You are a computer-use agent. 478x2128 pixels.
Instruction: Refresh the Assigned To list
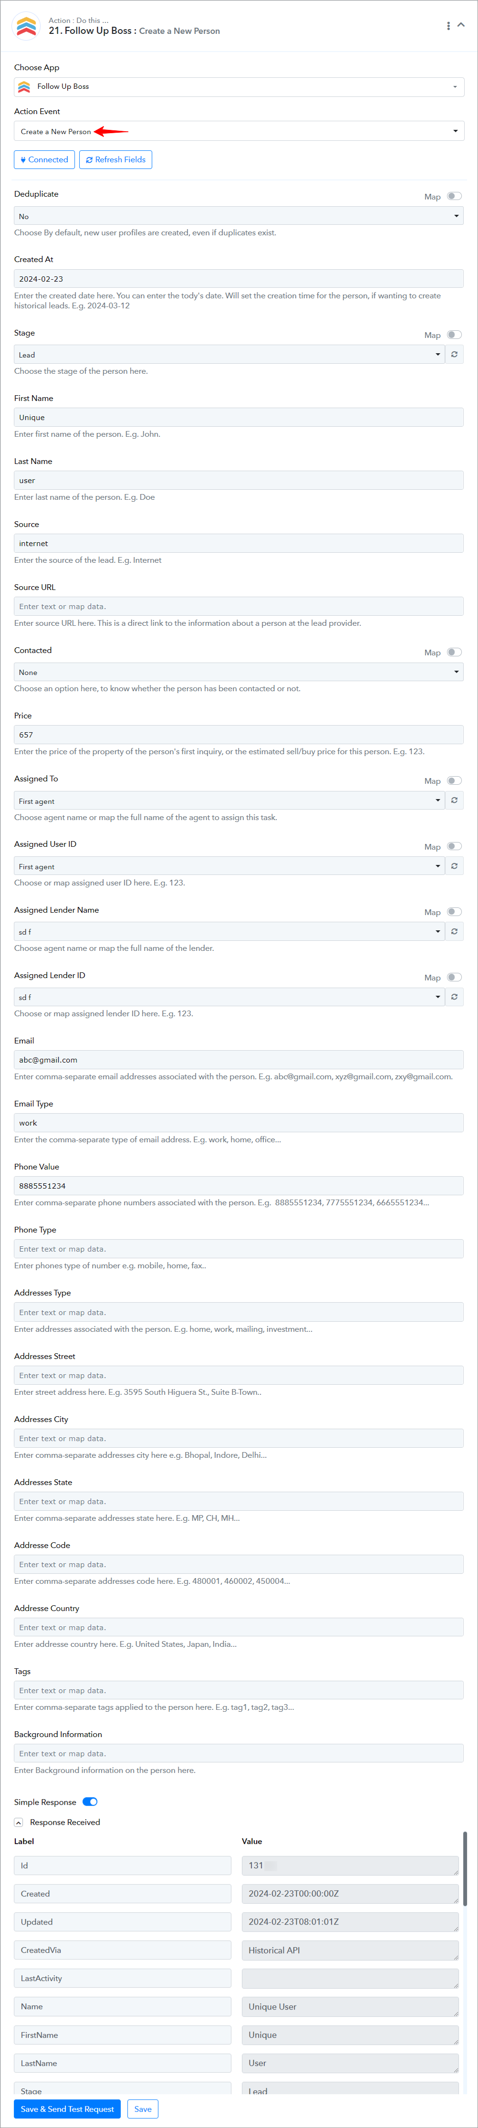pyautogui.click(x=454, y=801)
